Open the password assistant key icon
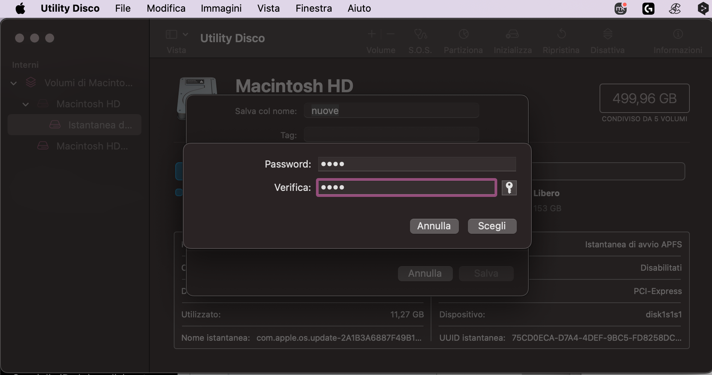712x375 pixels. 509,187
